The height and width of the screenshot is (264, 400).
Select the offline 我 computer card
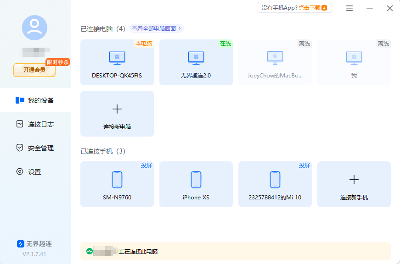pyautogui.click(x=354, y=62)
